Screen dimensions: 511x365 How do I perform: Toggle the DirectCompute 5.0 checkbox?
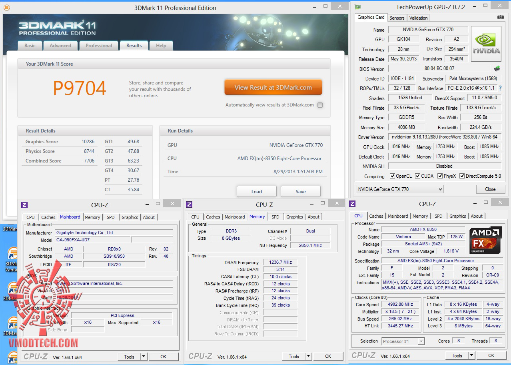[x=462, y=176]
